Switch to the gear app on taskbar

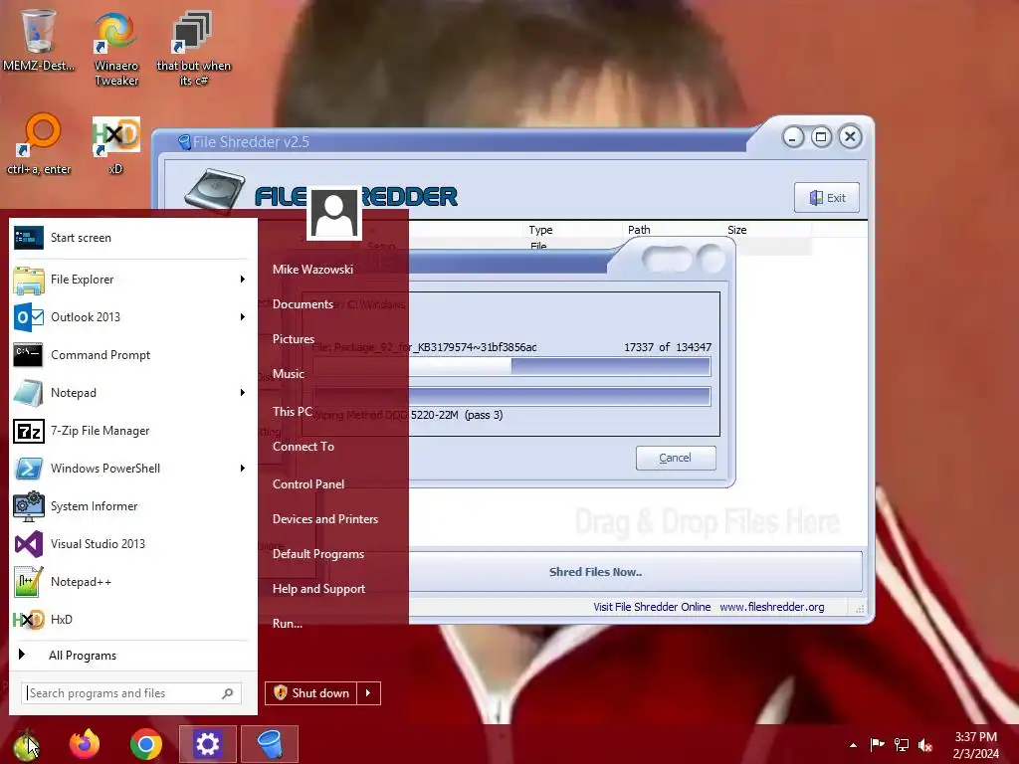pyautogui.click(x=207, y=744)
